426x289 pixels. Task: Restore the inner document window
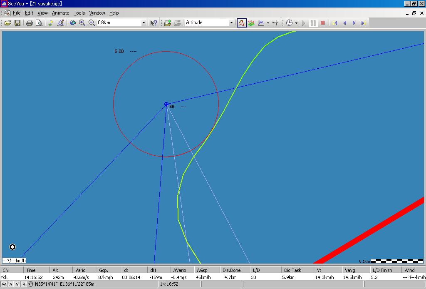[414, 13]
